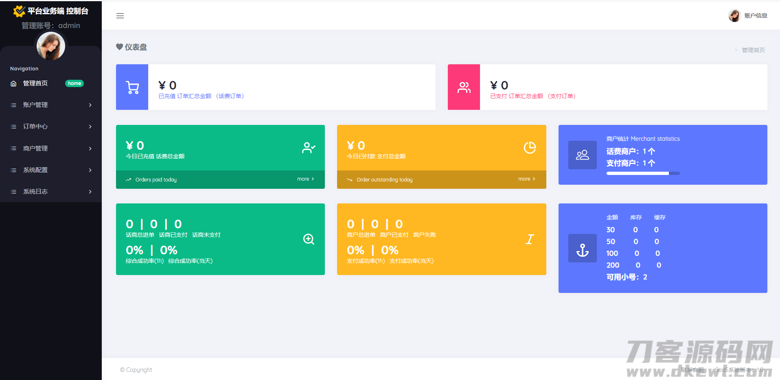Toggle the hamburger sidebar menu icon
780x380 pixels.
(x=120, y=16)
